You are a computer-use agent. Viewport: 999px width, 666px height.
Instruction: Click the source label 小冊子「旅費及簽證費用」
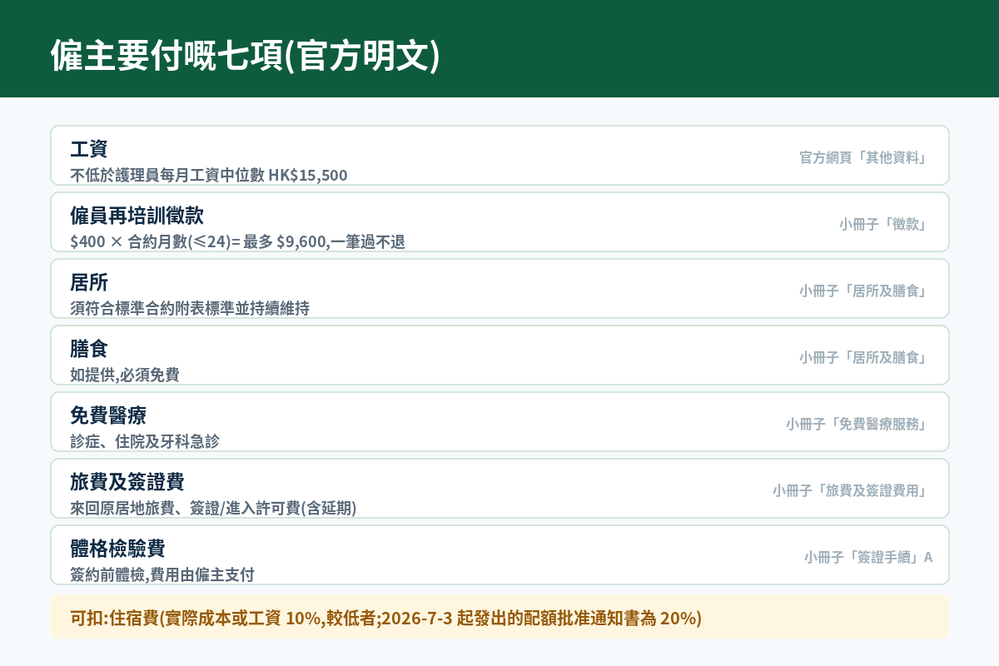[x=850, y=490]
